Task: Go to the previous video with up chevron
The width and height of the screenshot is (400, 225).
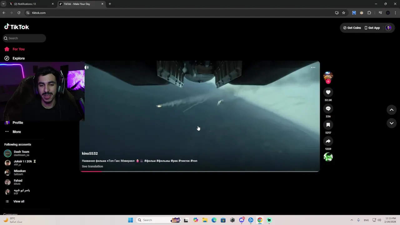Action: (392, 110)
